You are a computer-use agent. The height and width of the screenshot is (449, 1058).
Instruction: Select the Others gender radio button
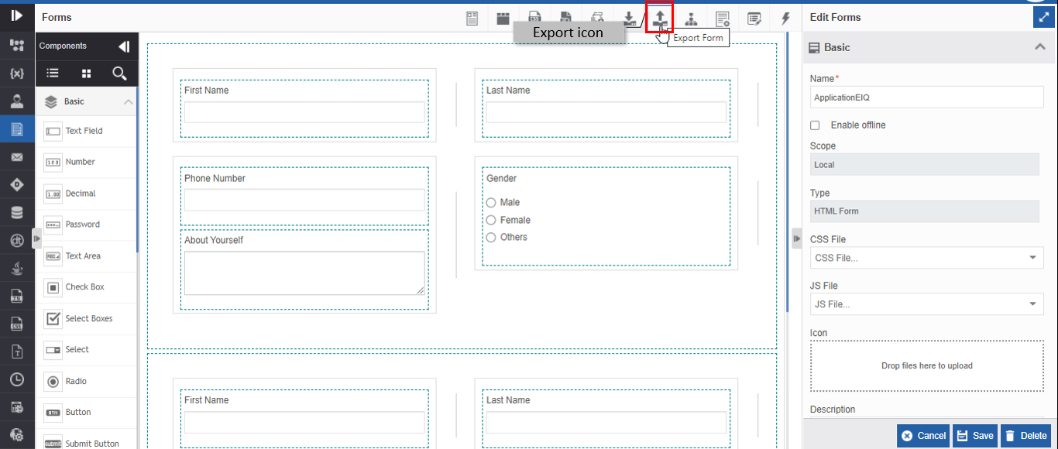pos(491,238)
